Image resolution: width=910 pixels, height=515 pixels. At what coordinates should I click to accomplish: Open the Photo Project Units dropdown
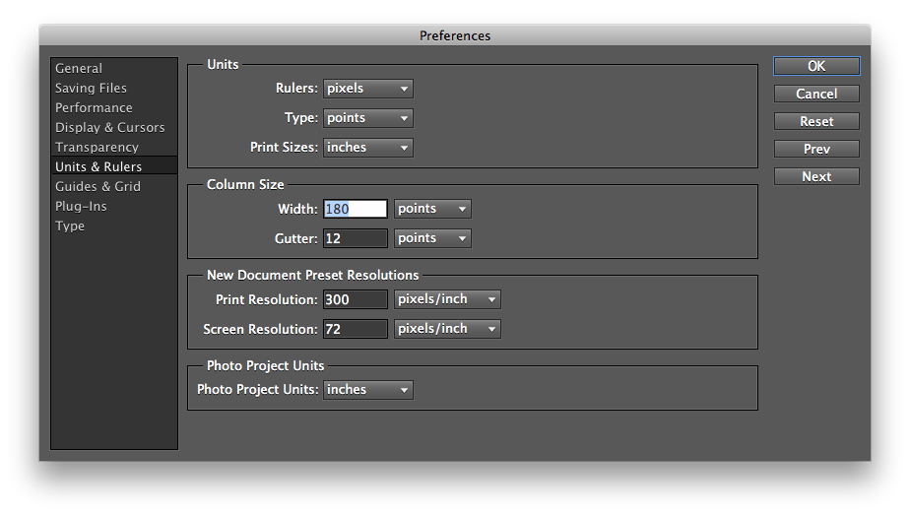point(368,390)
